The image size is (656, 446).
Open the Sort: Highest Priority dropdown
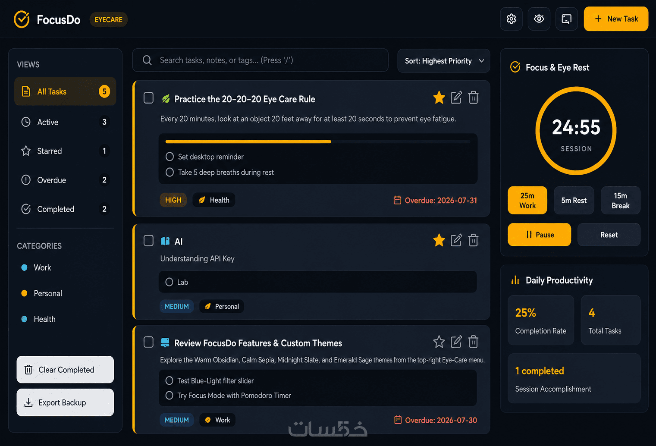click(x=444, y=61)
